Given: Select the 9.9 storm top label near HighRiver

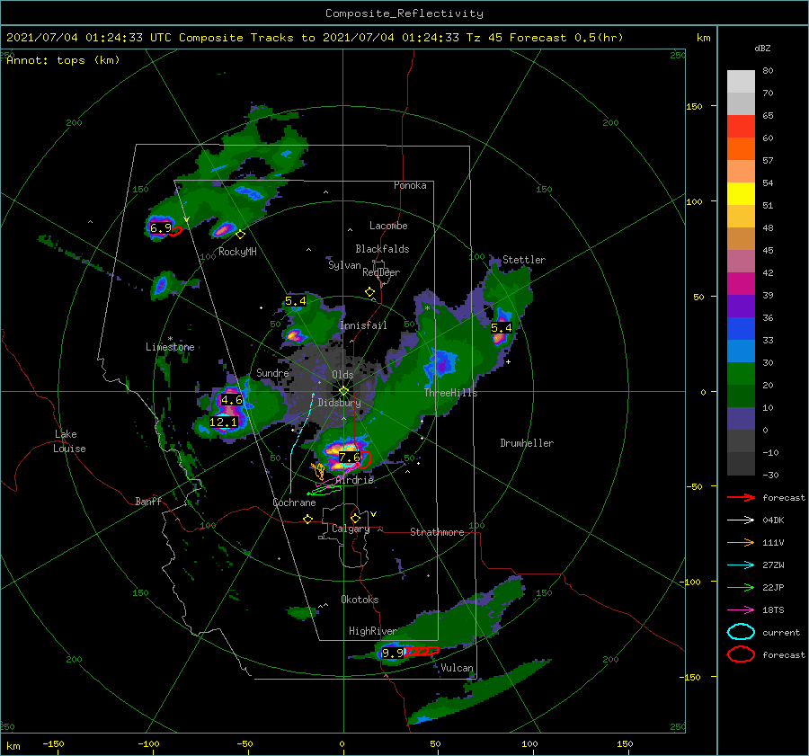Looking at the screenshot, I should pos(393,654).
